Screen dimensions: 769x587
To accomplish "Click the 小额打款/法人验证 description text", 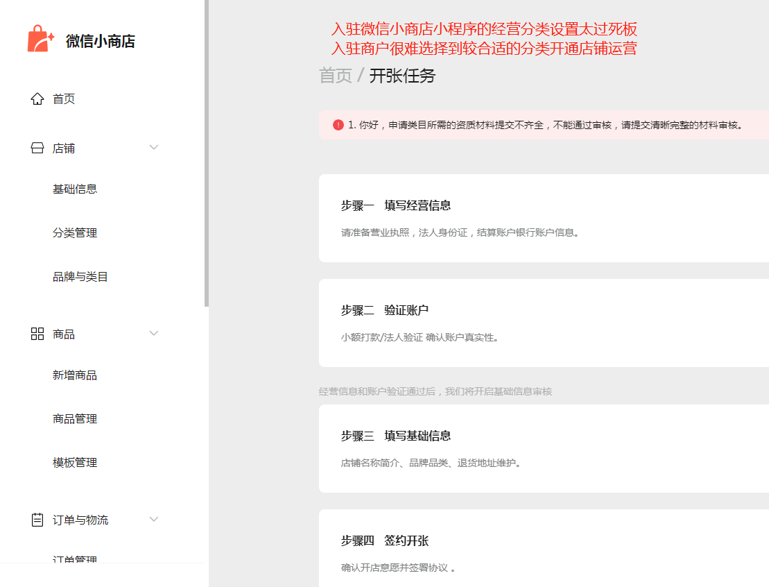I will point(420,337).
